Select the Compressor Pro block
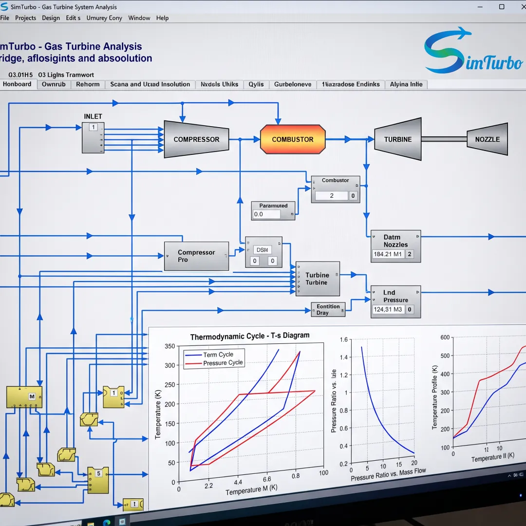Screen dimensions: 526x526 tap(196, 256)
